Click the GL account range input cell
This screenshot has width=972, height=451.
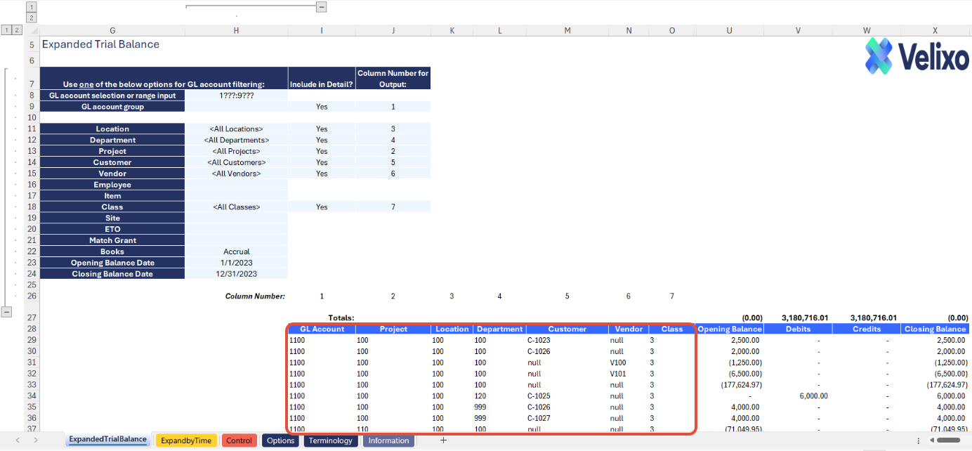click(x=237, y=96)
